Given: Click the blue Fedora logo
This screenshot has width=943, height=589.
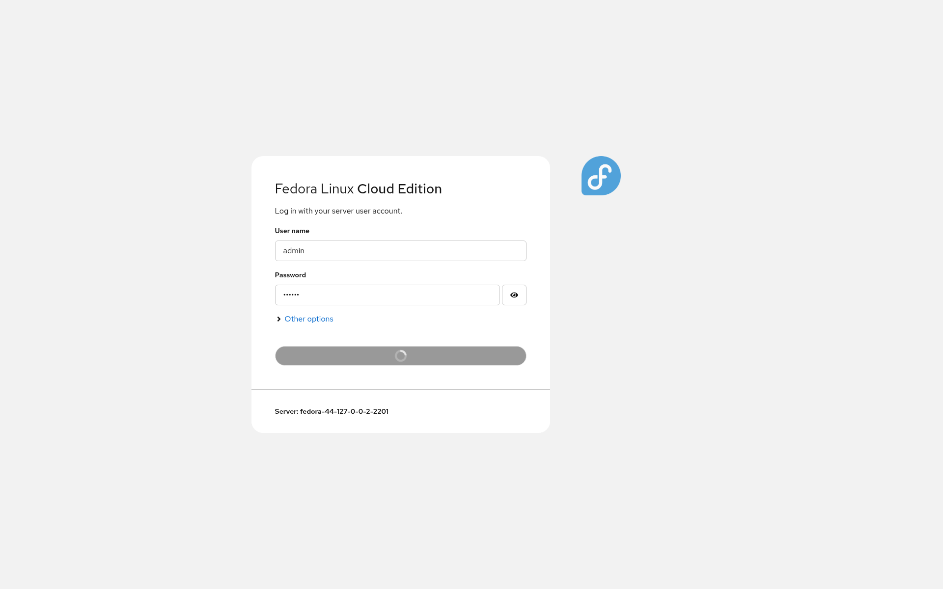Looking at the screenshot, I should [x=601, y=176].
